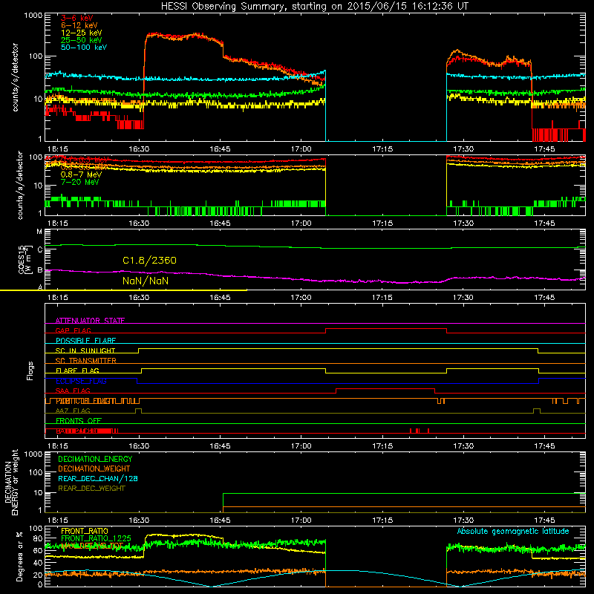Image resolution: width=594 pixels, height=594 pixels.
Task: Select the 7-20 MeV legend label
Action: click(x=79, y=182)
